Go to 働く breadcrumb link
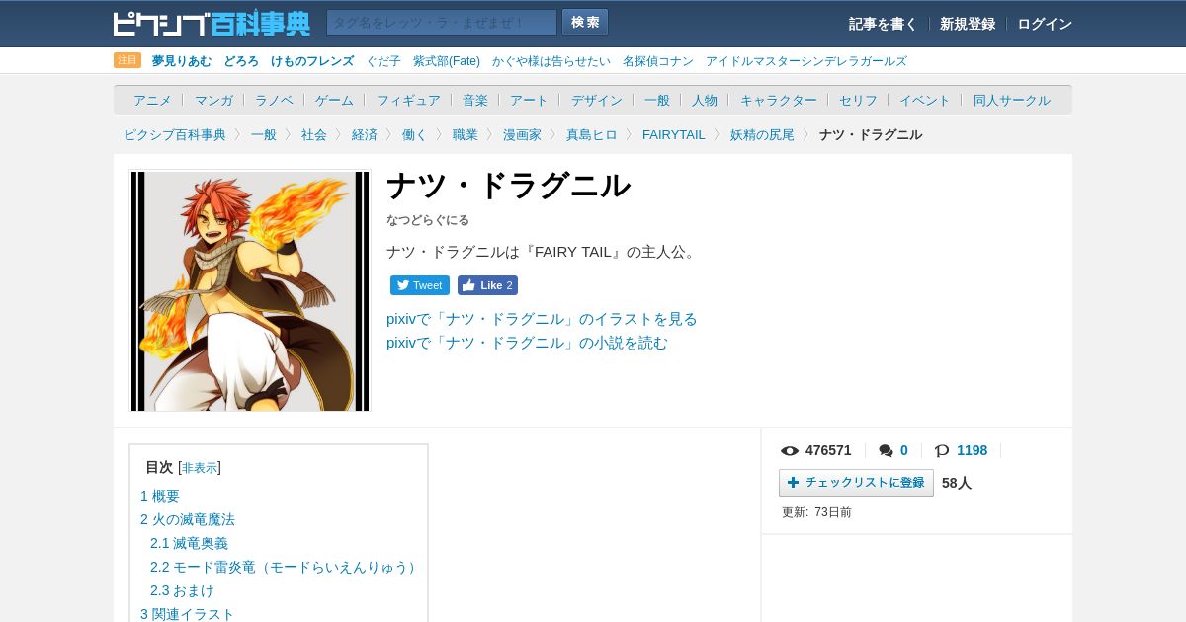 415,134
